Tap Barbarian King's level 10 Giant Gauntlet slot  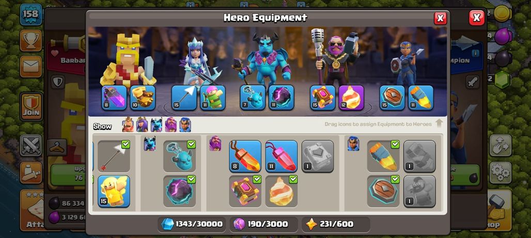[x=143, y=97]
